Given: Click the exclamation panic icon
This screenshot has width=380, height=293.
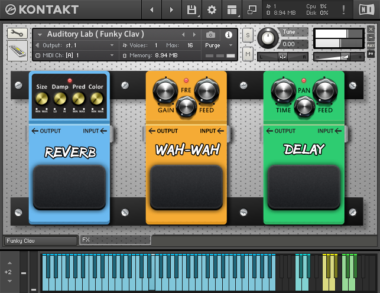Looking at the screenshot, I should (345, 9).
